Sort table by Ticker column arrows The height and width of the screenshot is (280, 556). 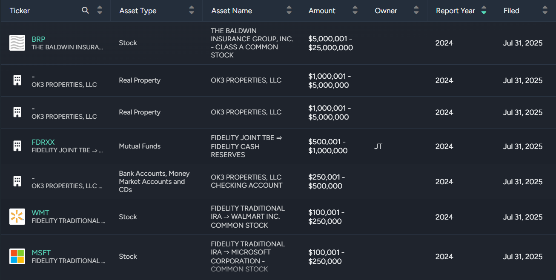[x=100, y=11]
